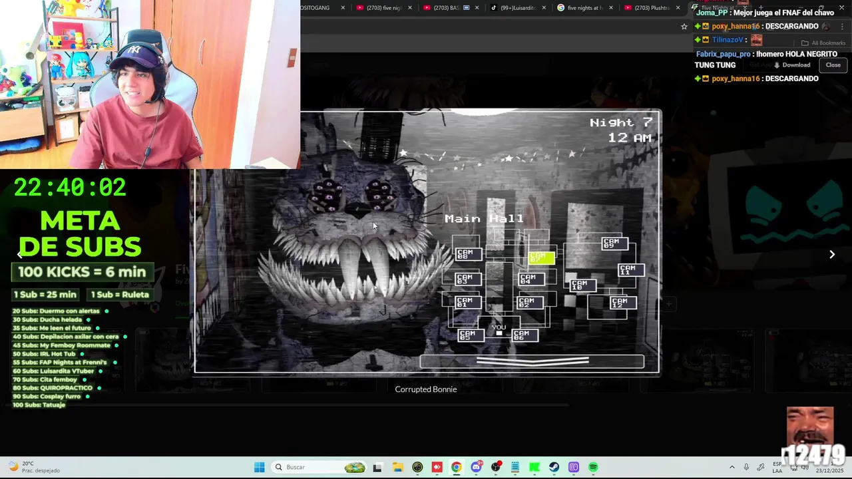Screen dimensions: 852x479
Task: Open the round dark icon next to File Explorer
Action: click(x=417, y=467)
